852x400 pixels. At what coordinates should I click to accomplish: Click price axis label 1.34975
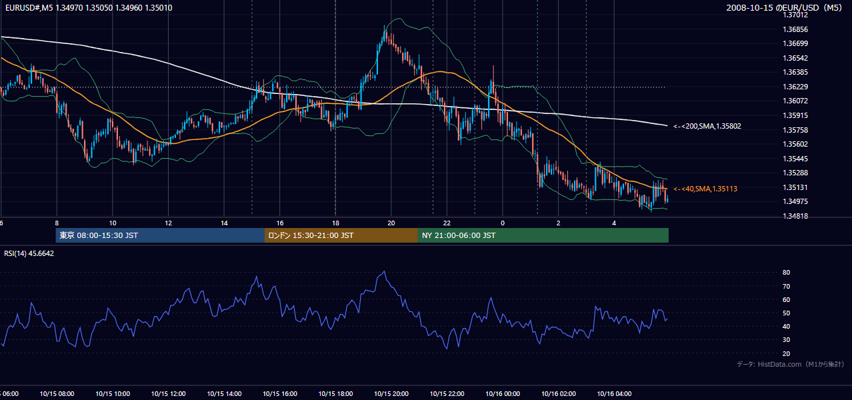[x=795, y=201]
